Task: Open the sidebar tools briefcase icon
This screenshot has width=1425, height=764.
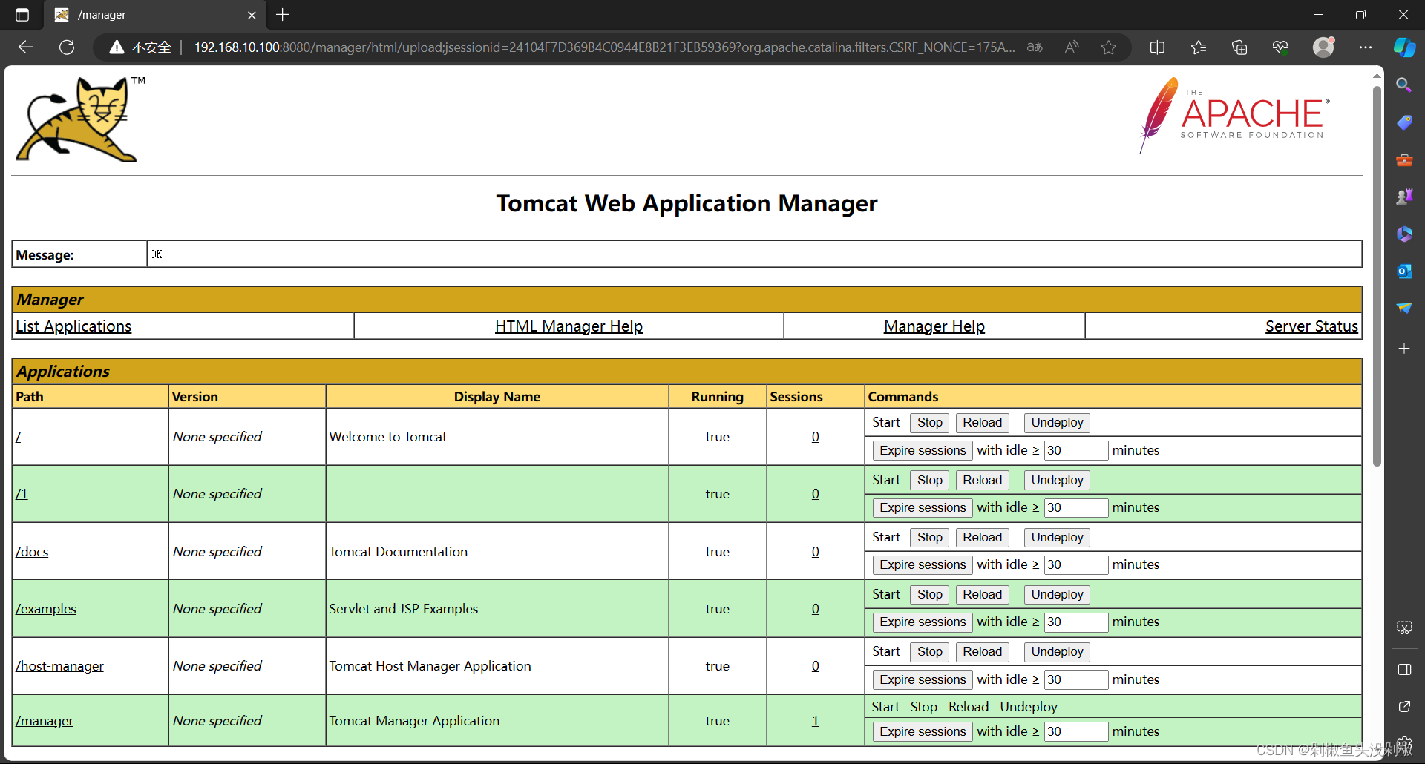Action: (x=1404, y=159)
